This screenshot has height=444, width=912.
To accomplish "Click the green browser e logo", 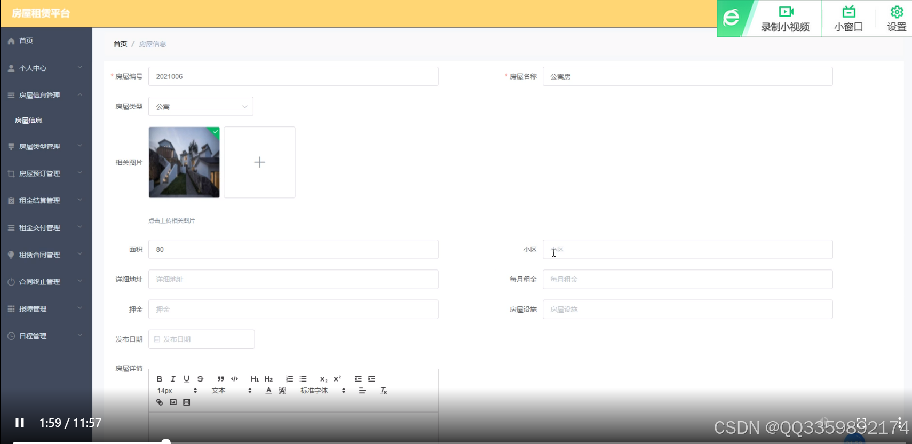I will tap(731, 18).
